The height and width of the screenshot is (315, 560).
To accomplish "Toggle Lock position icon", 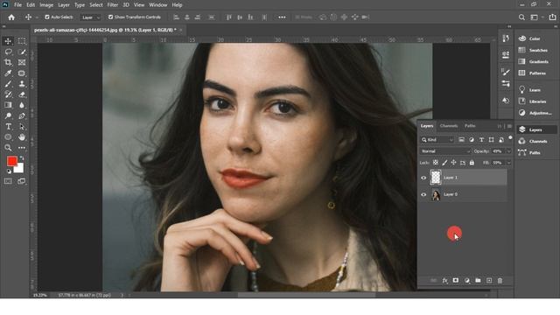I will coord(453,163).
